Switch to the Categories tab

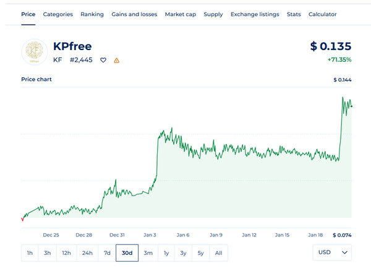tap(58, 14)
